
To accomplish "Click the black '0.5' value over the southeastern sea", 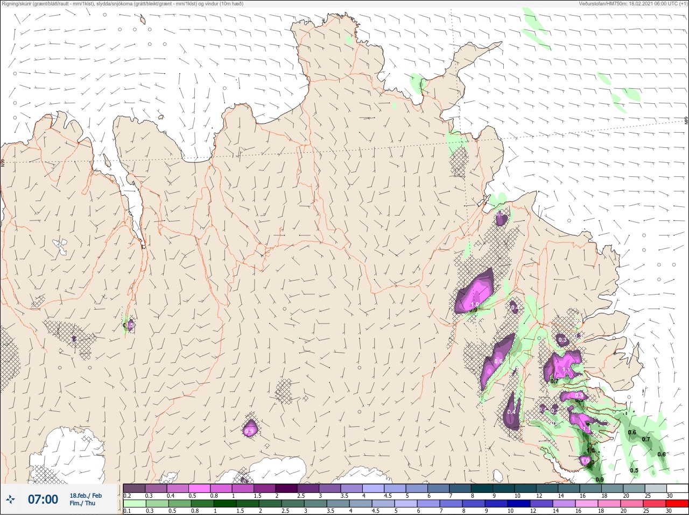I will click(634, 470).
